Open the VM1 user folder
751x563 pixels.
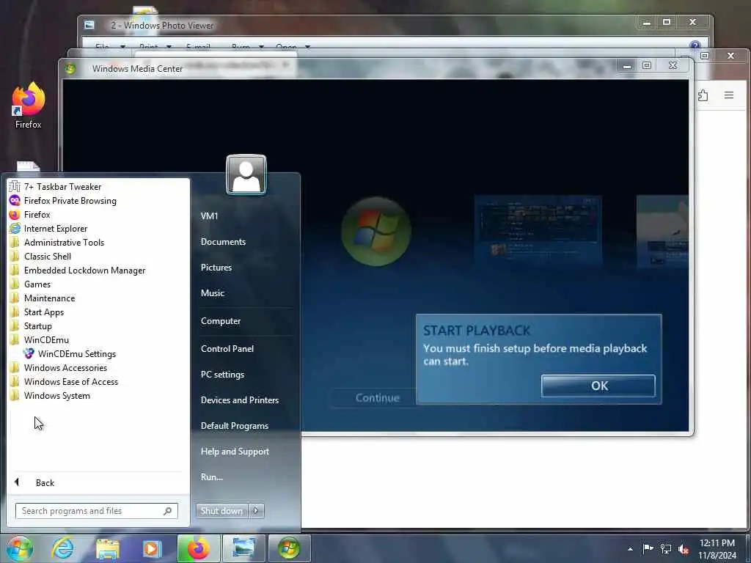[209, 216]
